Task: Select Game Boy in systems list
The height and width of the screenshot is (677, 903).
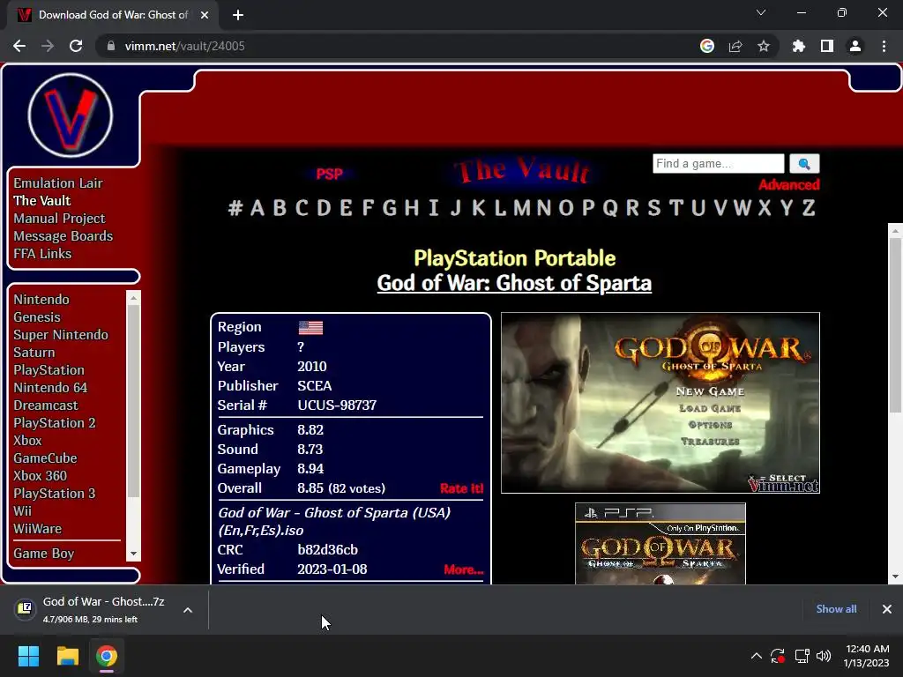Action: click(44, 554)
